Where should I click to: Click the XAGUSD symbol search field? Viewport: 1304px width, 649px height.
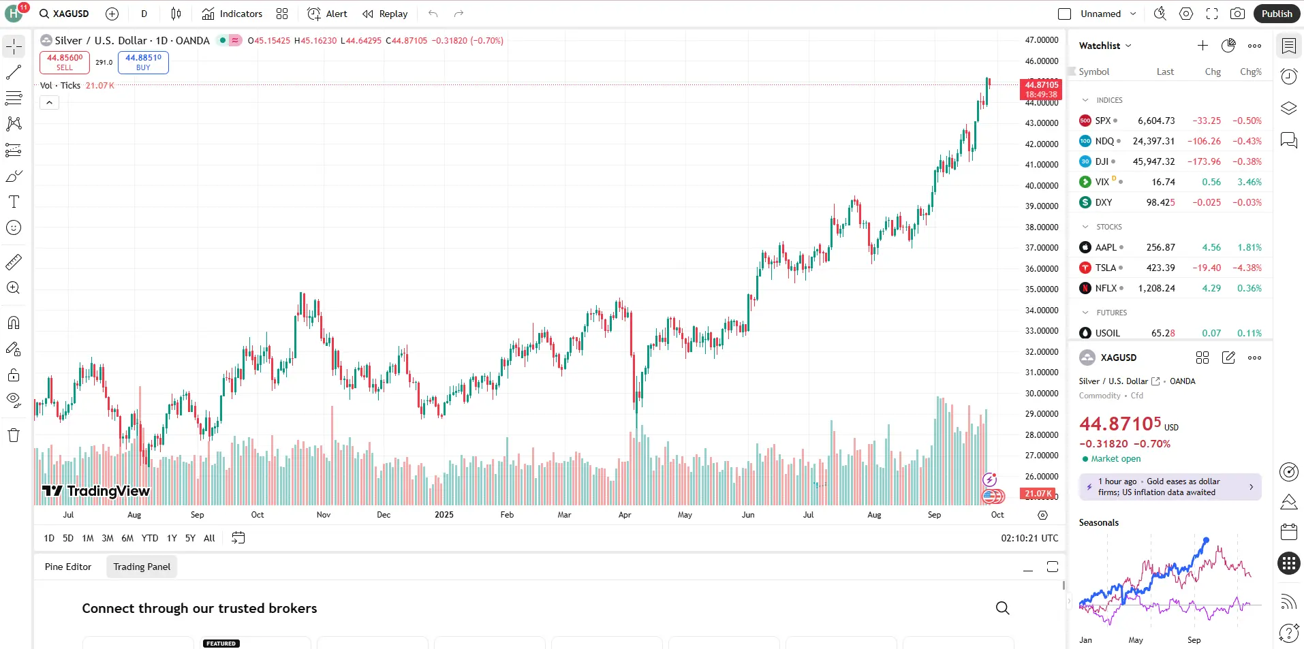coord(65,14)
